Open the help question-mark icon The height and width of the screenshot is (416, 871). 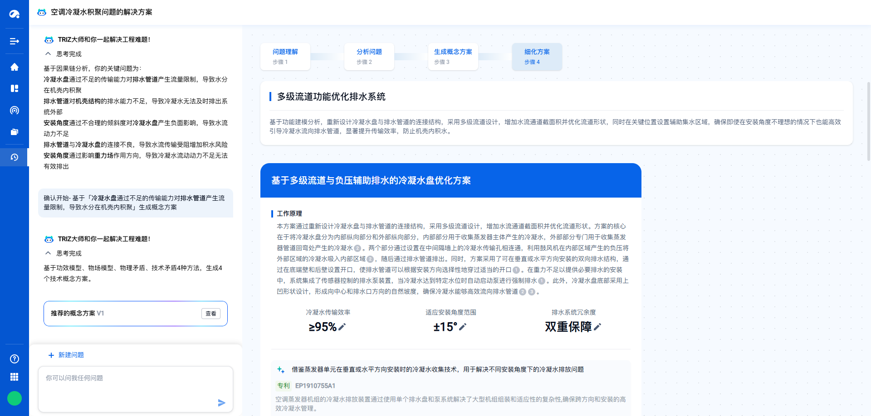click(x=14, y=359)
